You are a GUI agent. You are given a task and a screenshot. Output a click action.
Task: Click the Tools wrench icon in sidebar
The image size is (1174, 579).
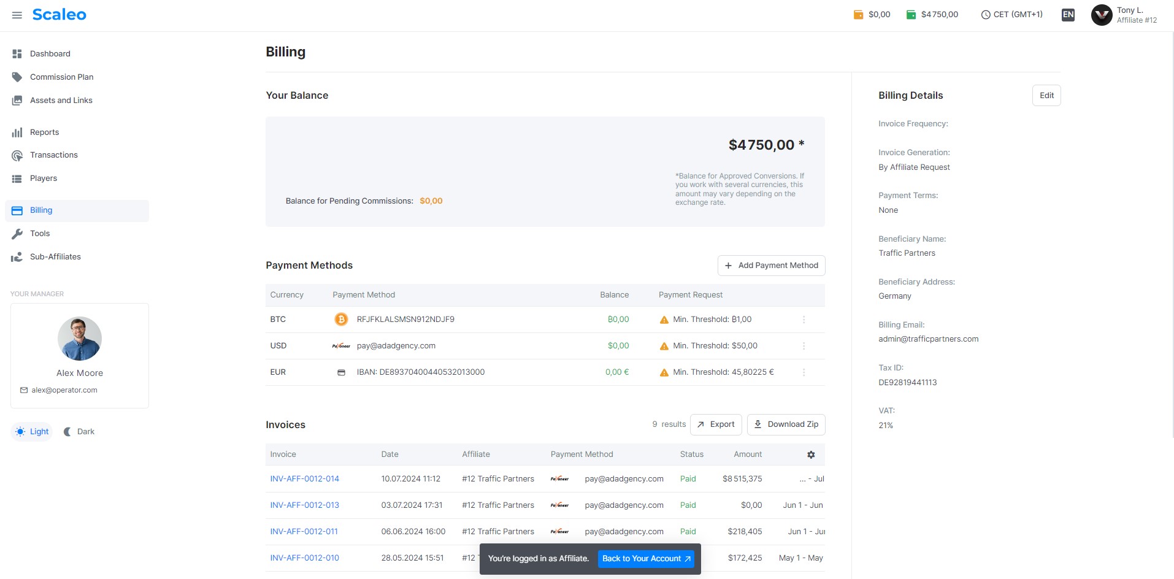17,234
